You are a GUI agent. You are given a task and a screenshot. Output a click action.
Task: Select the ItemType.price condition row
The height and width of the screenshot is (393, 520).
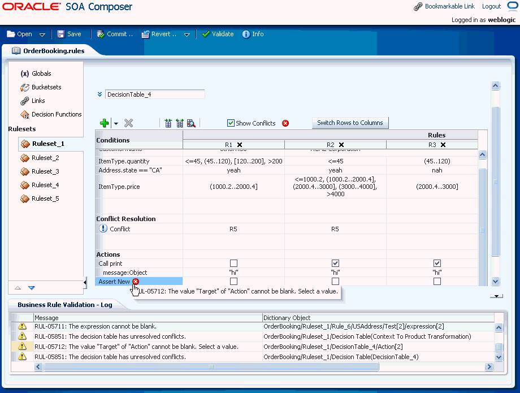click(287, 187)
